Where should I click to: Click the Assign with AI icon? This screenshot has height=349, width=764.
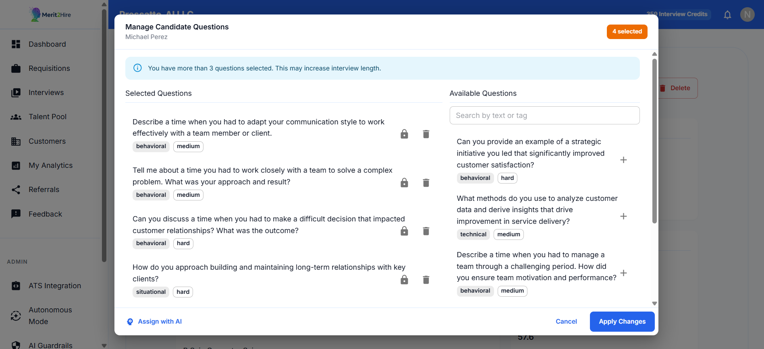coord(130,322)
